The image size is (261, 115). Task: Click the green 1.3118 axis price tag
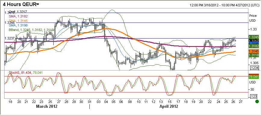tap(253, 55)
